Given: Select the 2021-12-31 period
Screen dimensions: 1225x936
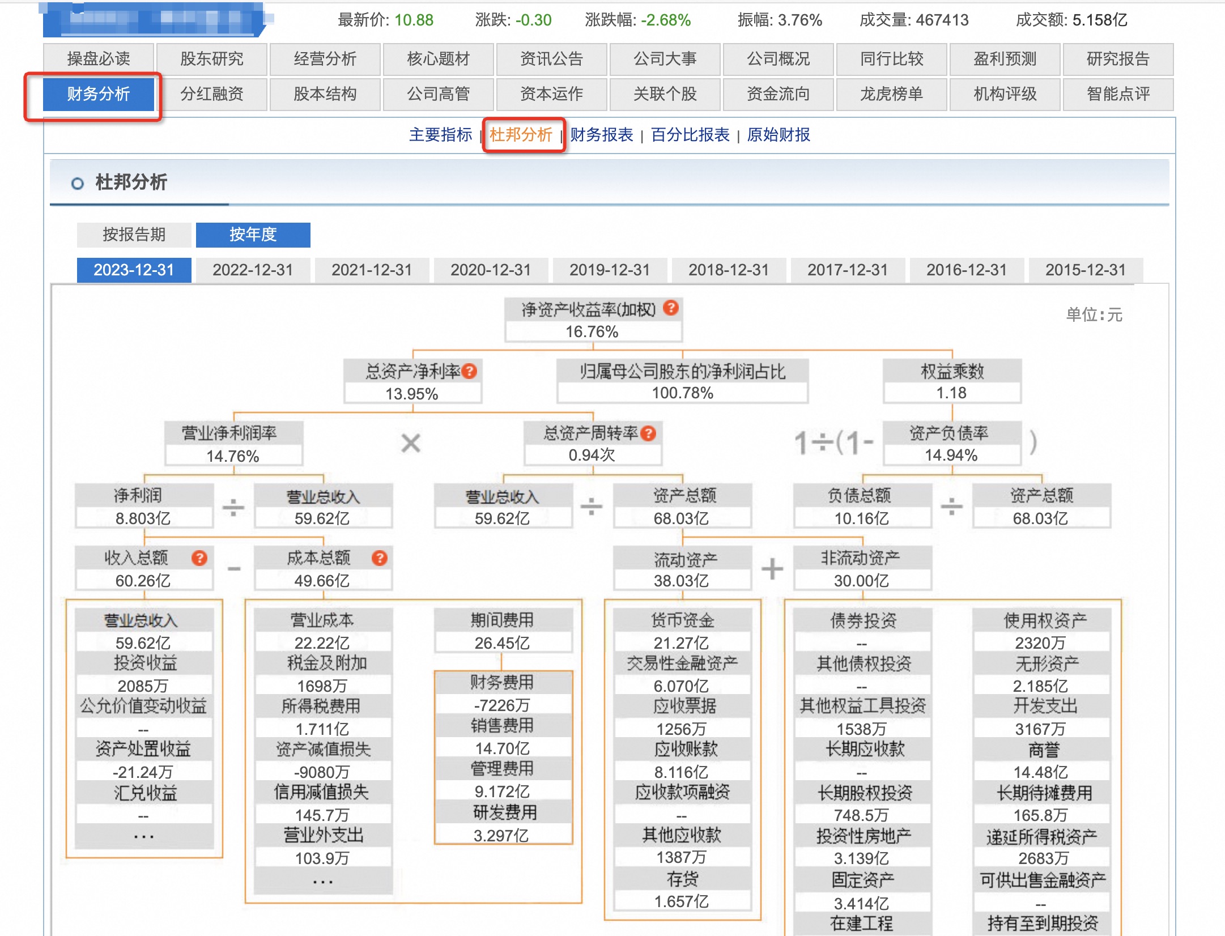Looking at the screenshot, I should [372, 270].
